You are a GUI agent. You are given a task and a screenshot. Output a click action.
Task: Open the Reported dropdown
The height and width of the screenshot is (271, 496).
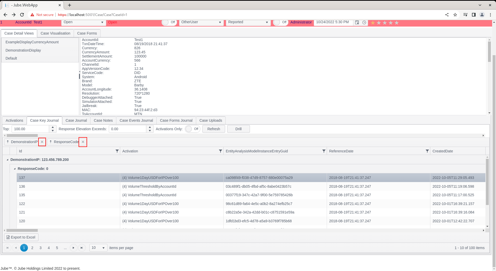[248, 22]
